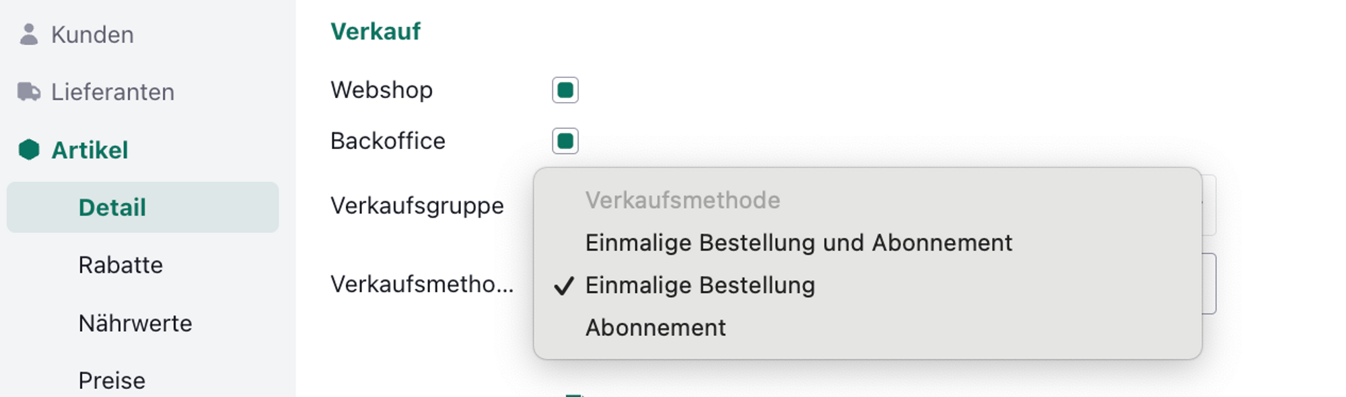Click the Webshop field label
Image resolution: width=1346 pixels, height=397 pixels.
tap(382, 90)
